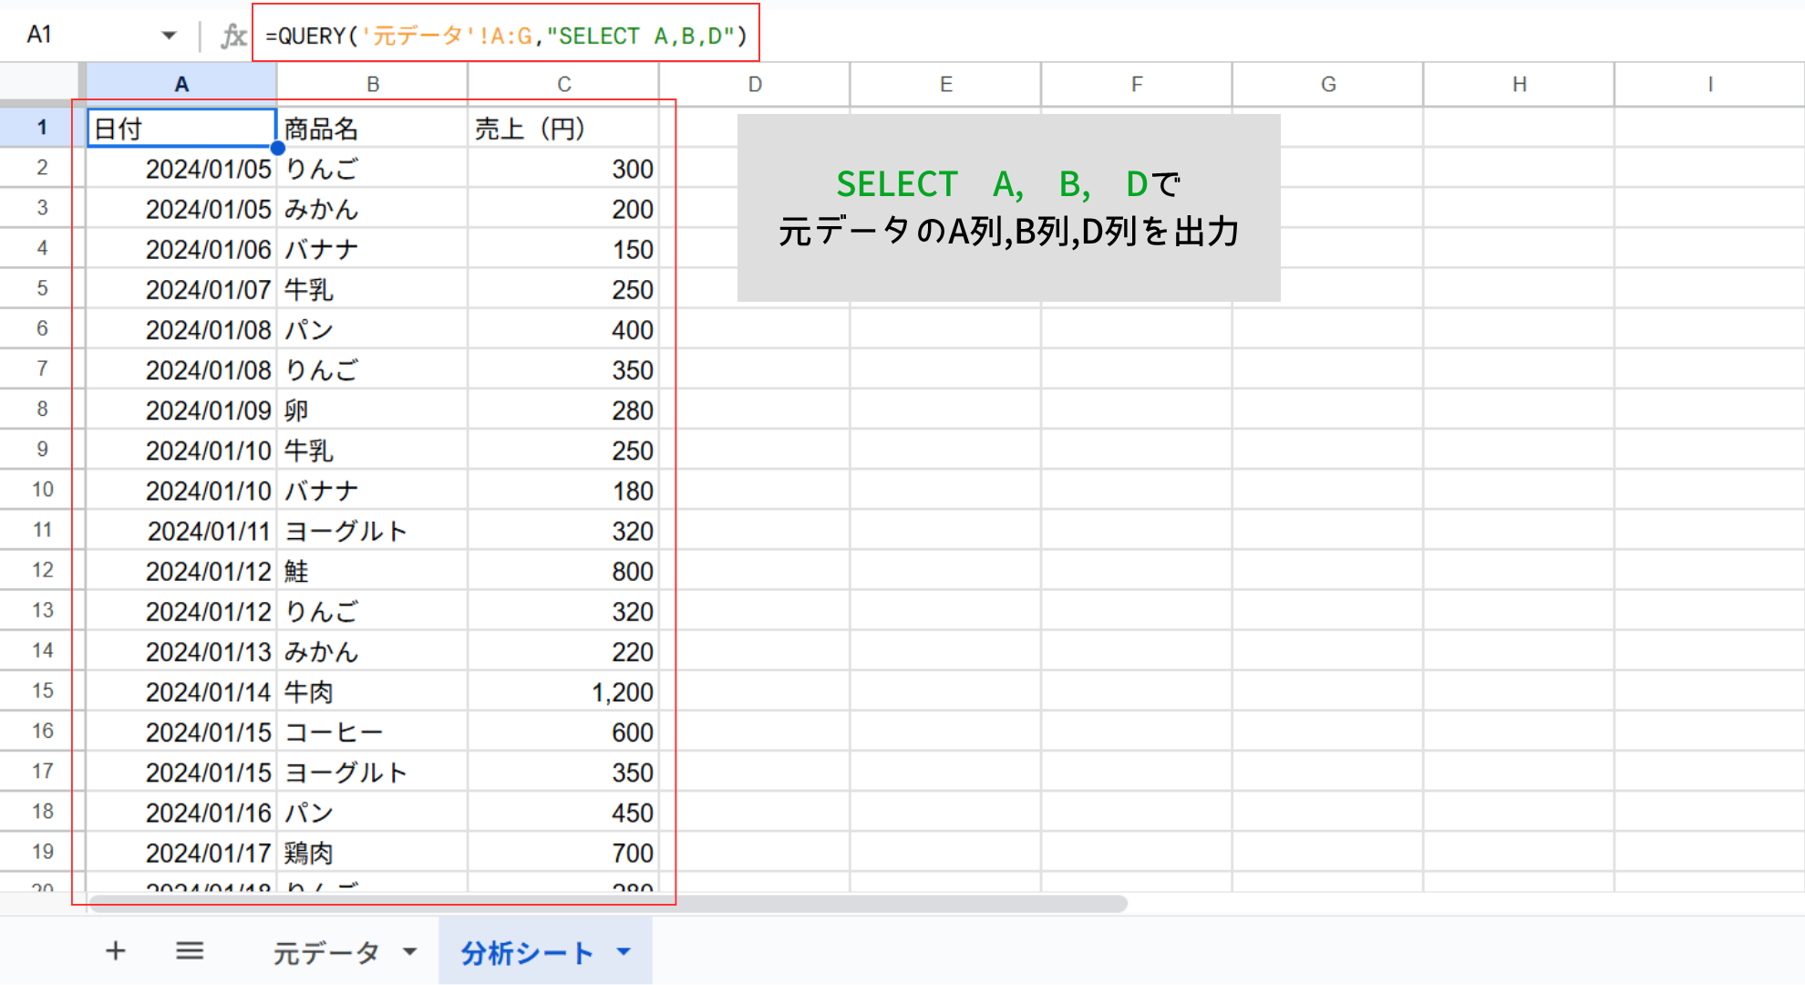Open the all sheets list icon
The height and width of the screenshot is (985, 1805).
pos(190,951)
